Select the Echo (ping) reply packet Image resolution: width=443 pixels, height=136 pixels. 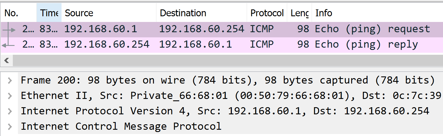[222, 45]
